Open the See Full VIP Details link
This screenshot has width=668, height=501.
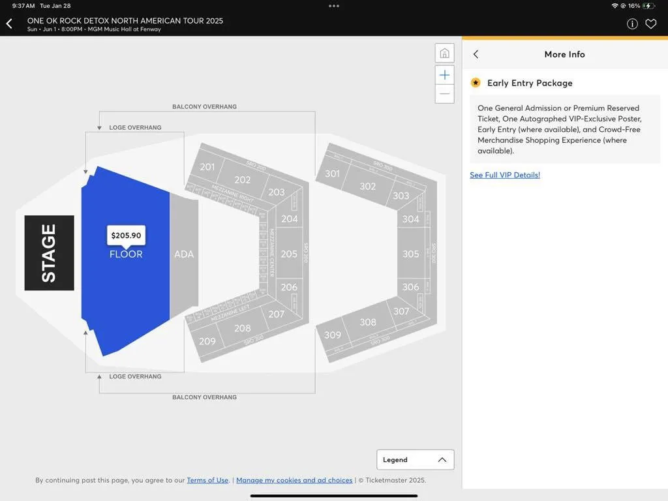click(504, 174)
